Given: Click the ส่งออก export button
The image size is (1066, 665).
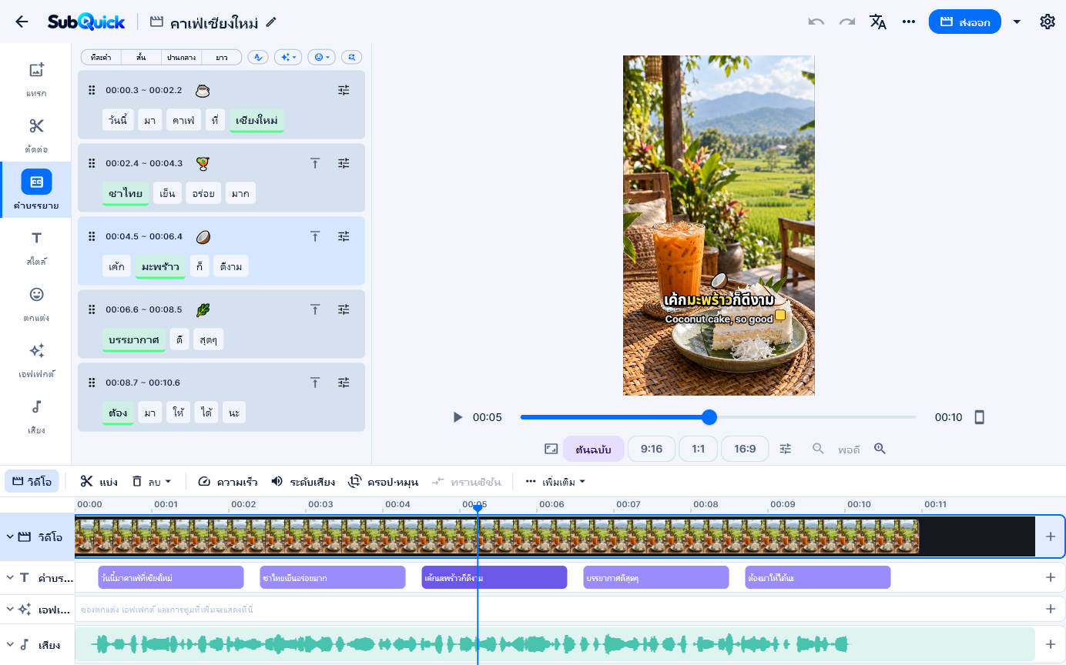Looking at the screenshot, I should click(965, 22).
